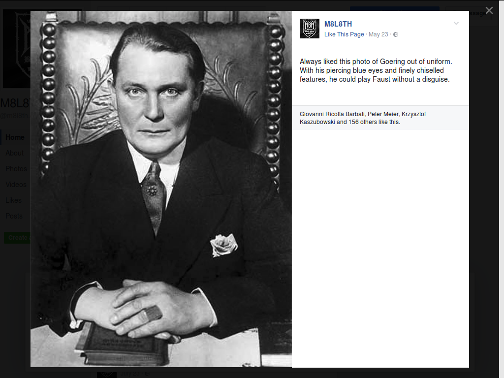The width and height of the screenshot is (504, 378).
Task: Open Peter Meier's profile
Action: point(383,114)
